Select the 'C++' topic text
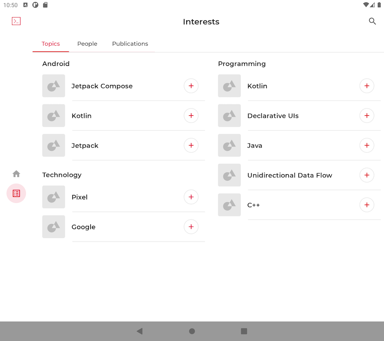This screenshot has height=341, width=384. (x=253, y=205)
